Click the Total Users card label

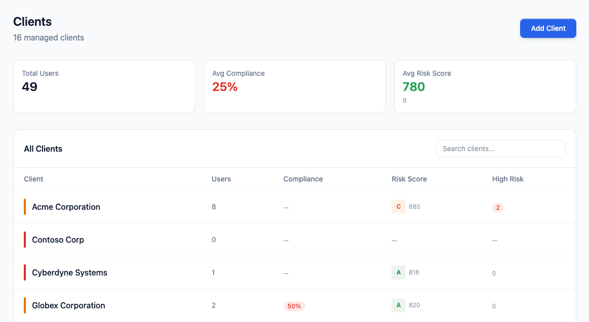pyautogui.click(x=40, y=73)
